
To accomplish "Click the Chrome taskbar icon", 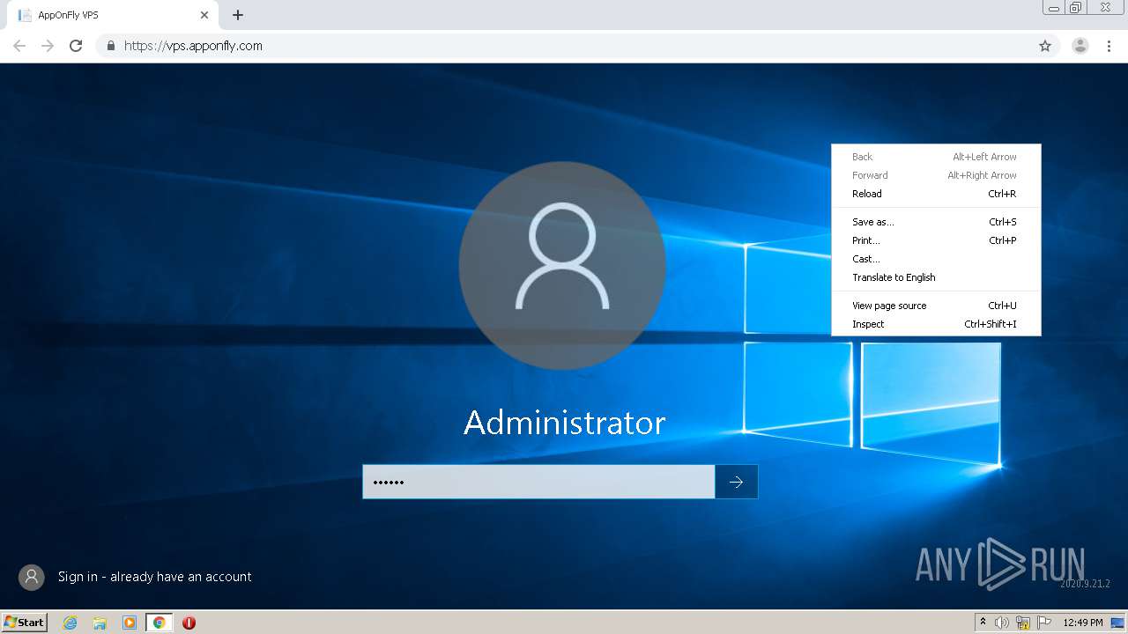I will 159,623.
